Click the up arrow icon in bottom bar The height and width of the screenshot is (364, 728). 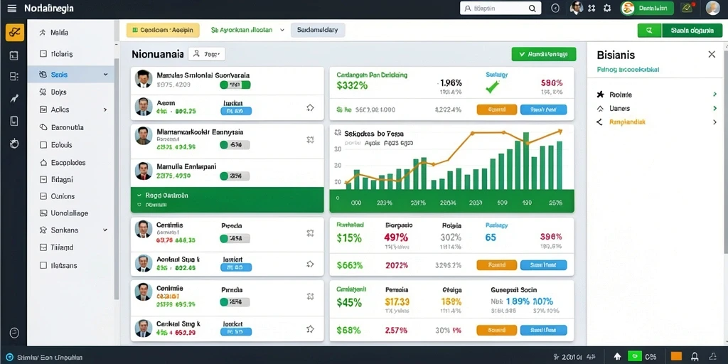[617, 357]
